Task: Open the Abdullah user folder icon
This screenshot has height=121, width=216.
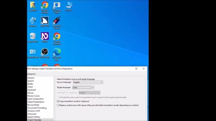Action: (x=33, y=6)
